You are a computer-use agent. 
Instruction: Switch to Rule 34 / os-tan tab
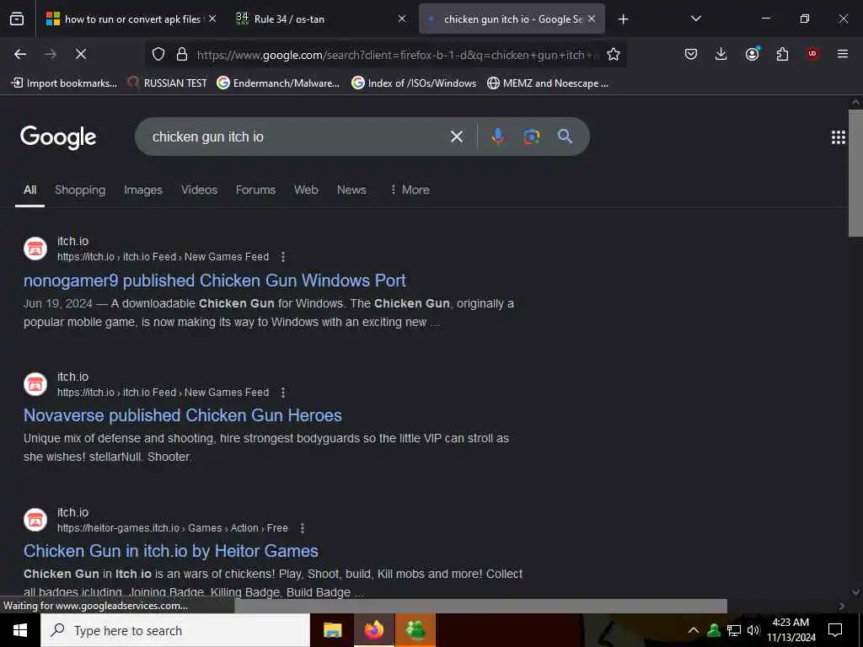[x=321, y=19]
